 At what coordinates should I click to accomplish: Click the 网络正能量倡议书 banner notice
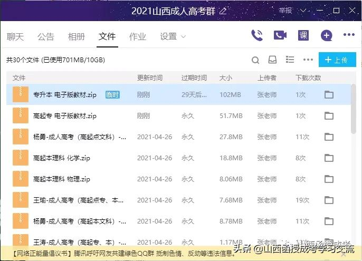click(123, 254)
